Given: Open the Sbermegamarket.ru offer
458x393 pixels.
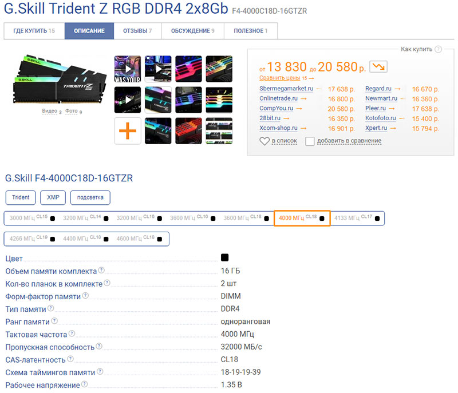Looking at the screenshot, I should tap(286, 89).
